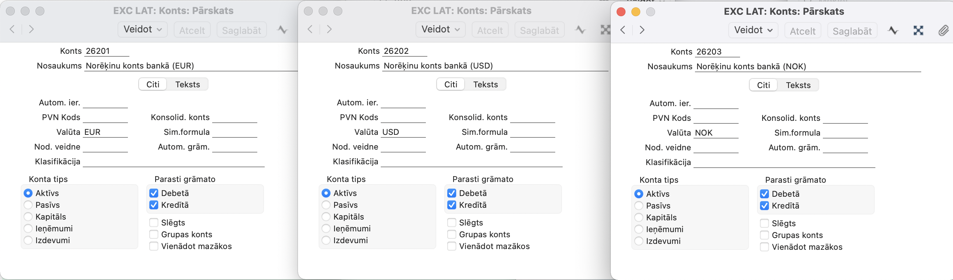Viewport: 953px width, 280px height.
Task: Enable the Slēgts checkbox for account 26203
Action: click(764, 223)
